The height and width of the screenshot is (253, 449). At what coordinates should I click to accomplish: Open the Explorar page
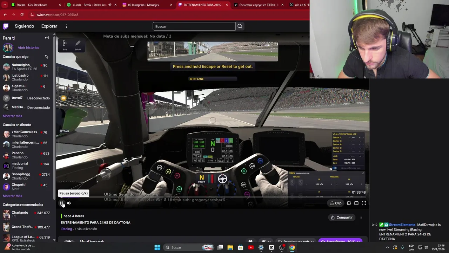(49, 26)
